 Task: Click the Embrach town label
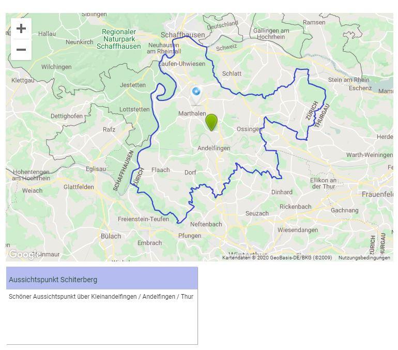coord(149,243)
